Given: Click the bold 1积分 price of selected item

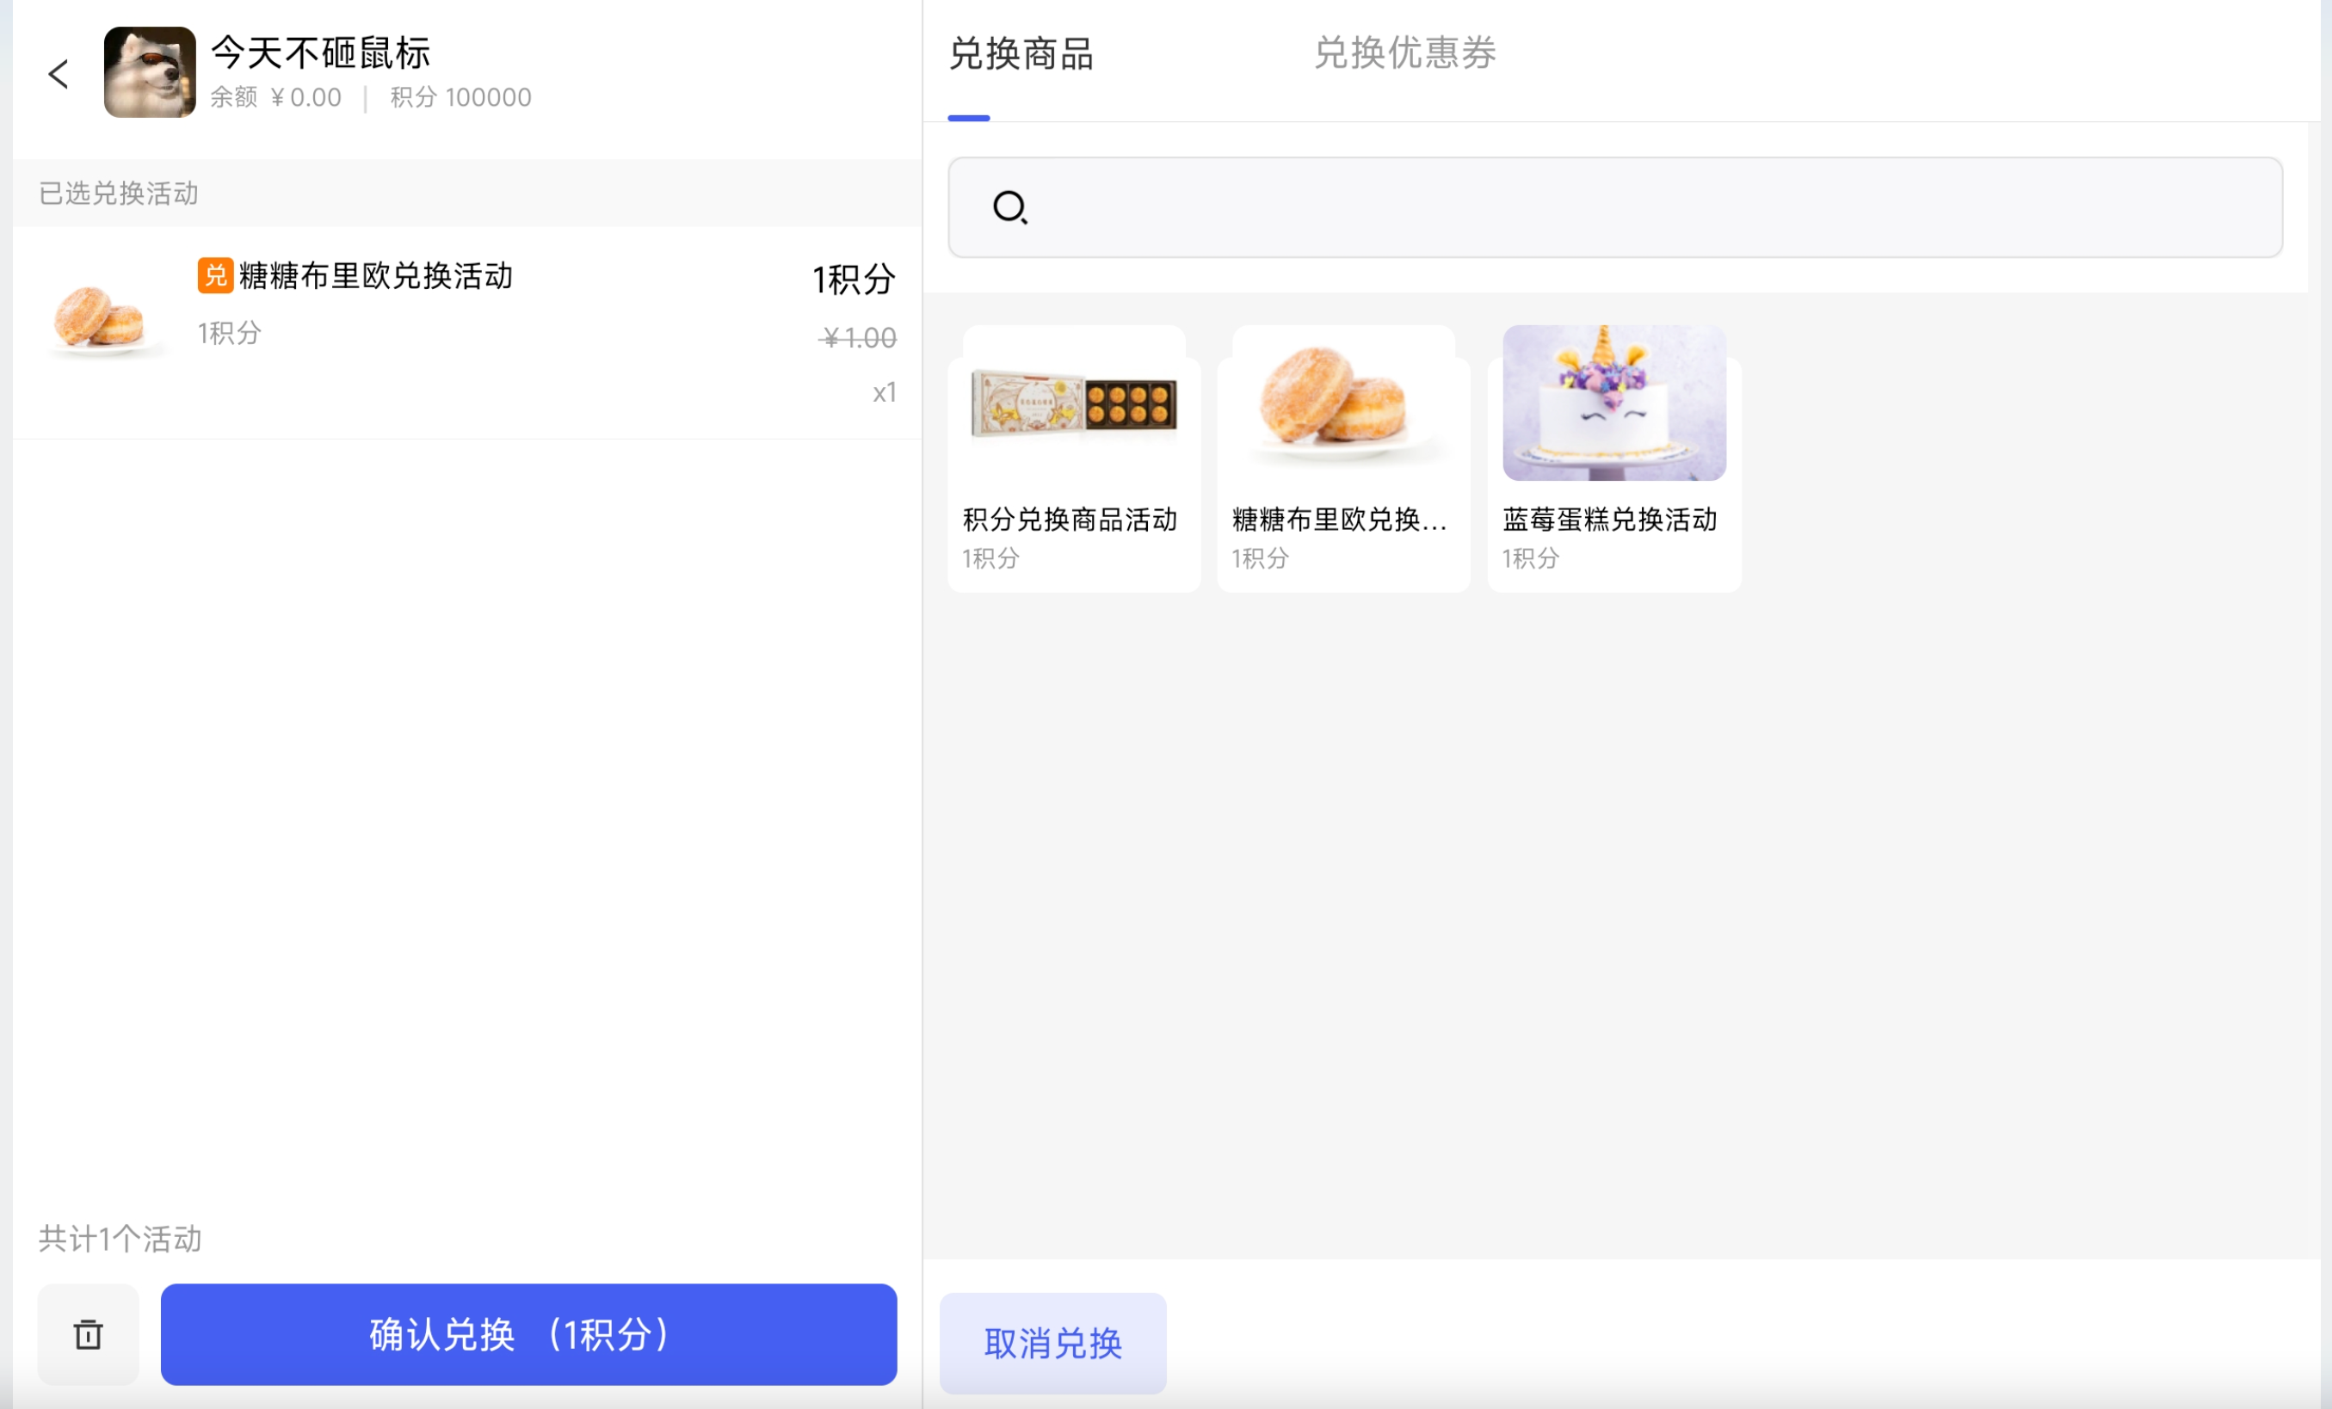Looking at the screenshot, I should click(x=854, y=280).
